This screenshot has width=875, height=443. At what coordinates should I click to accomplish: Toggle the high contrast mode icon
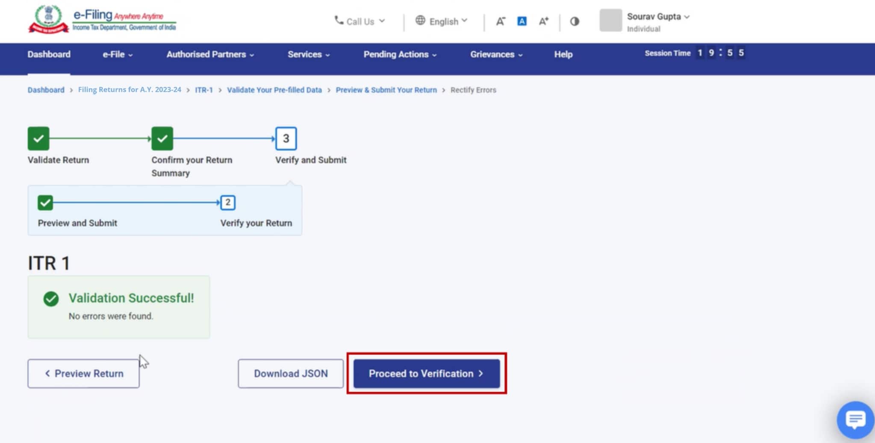point(574,21)
